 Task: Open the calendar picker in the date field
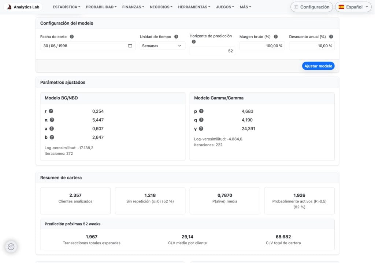coord(130,46)
